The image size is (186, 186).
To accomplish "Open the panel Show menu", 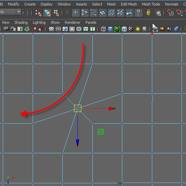I will [x=55, y=22].
